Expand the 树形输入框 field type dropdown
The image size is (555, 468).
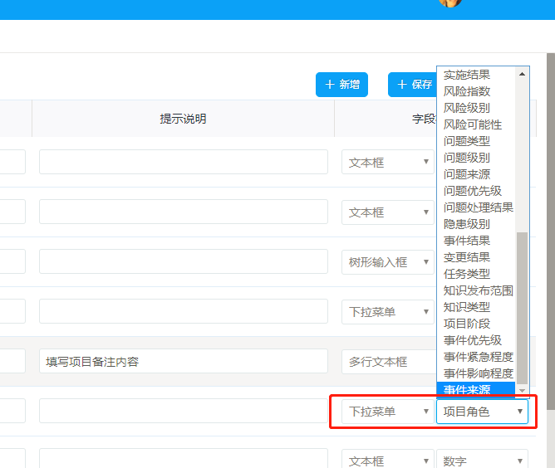[387, 262]
